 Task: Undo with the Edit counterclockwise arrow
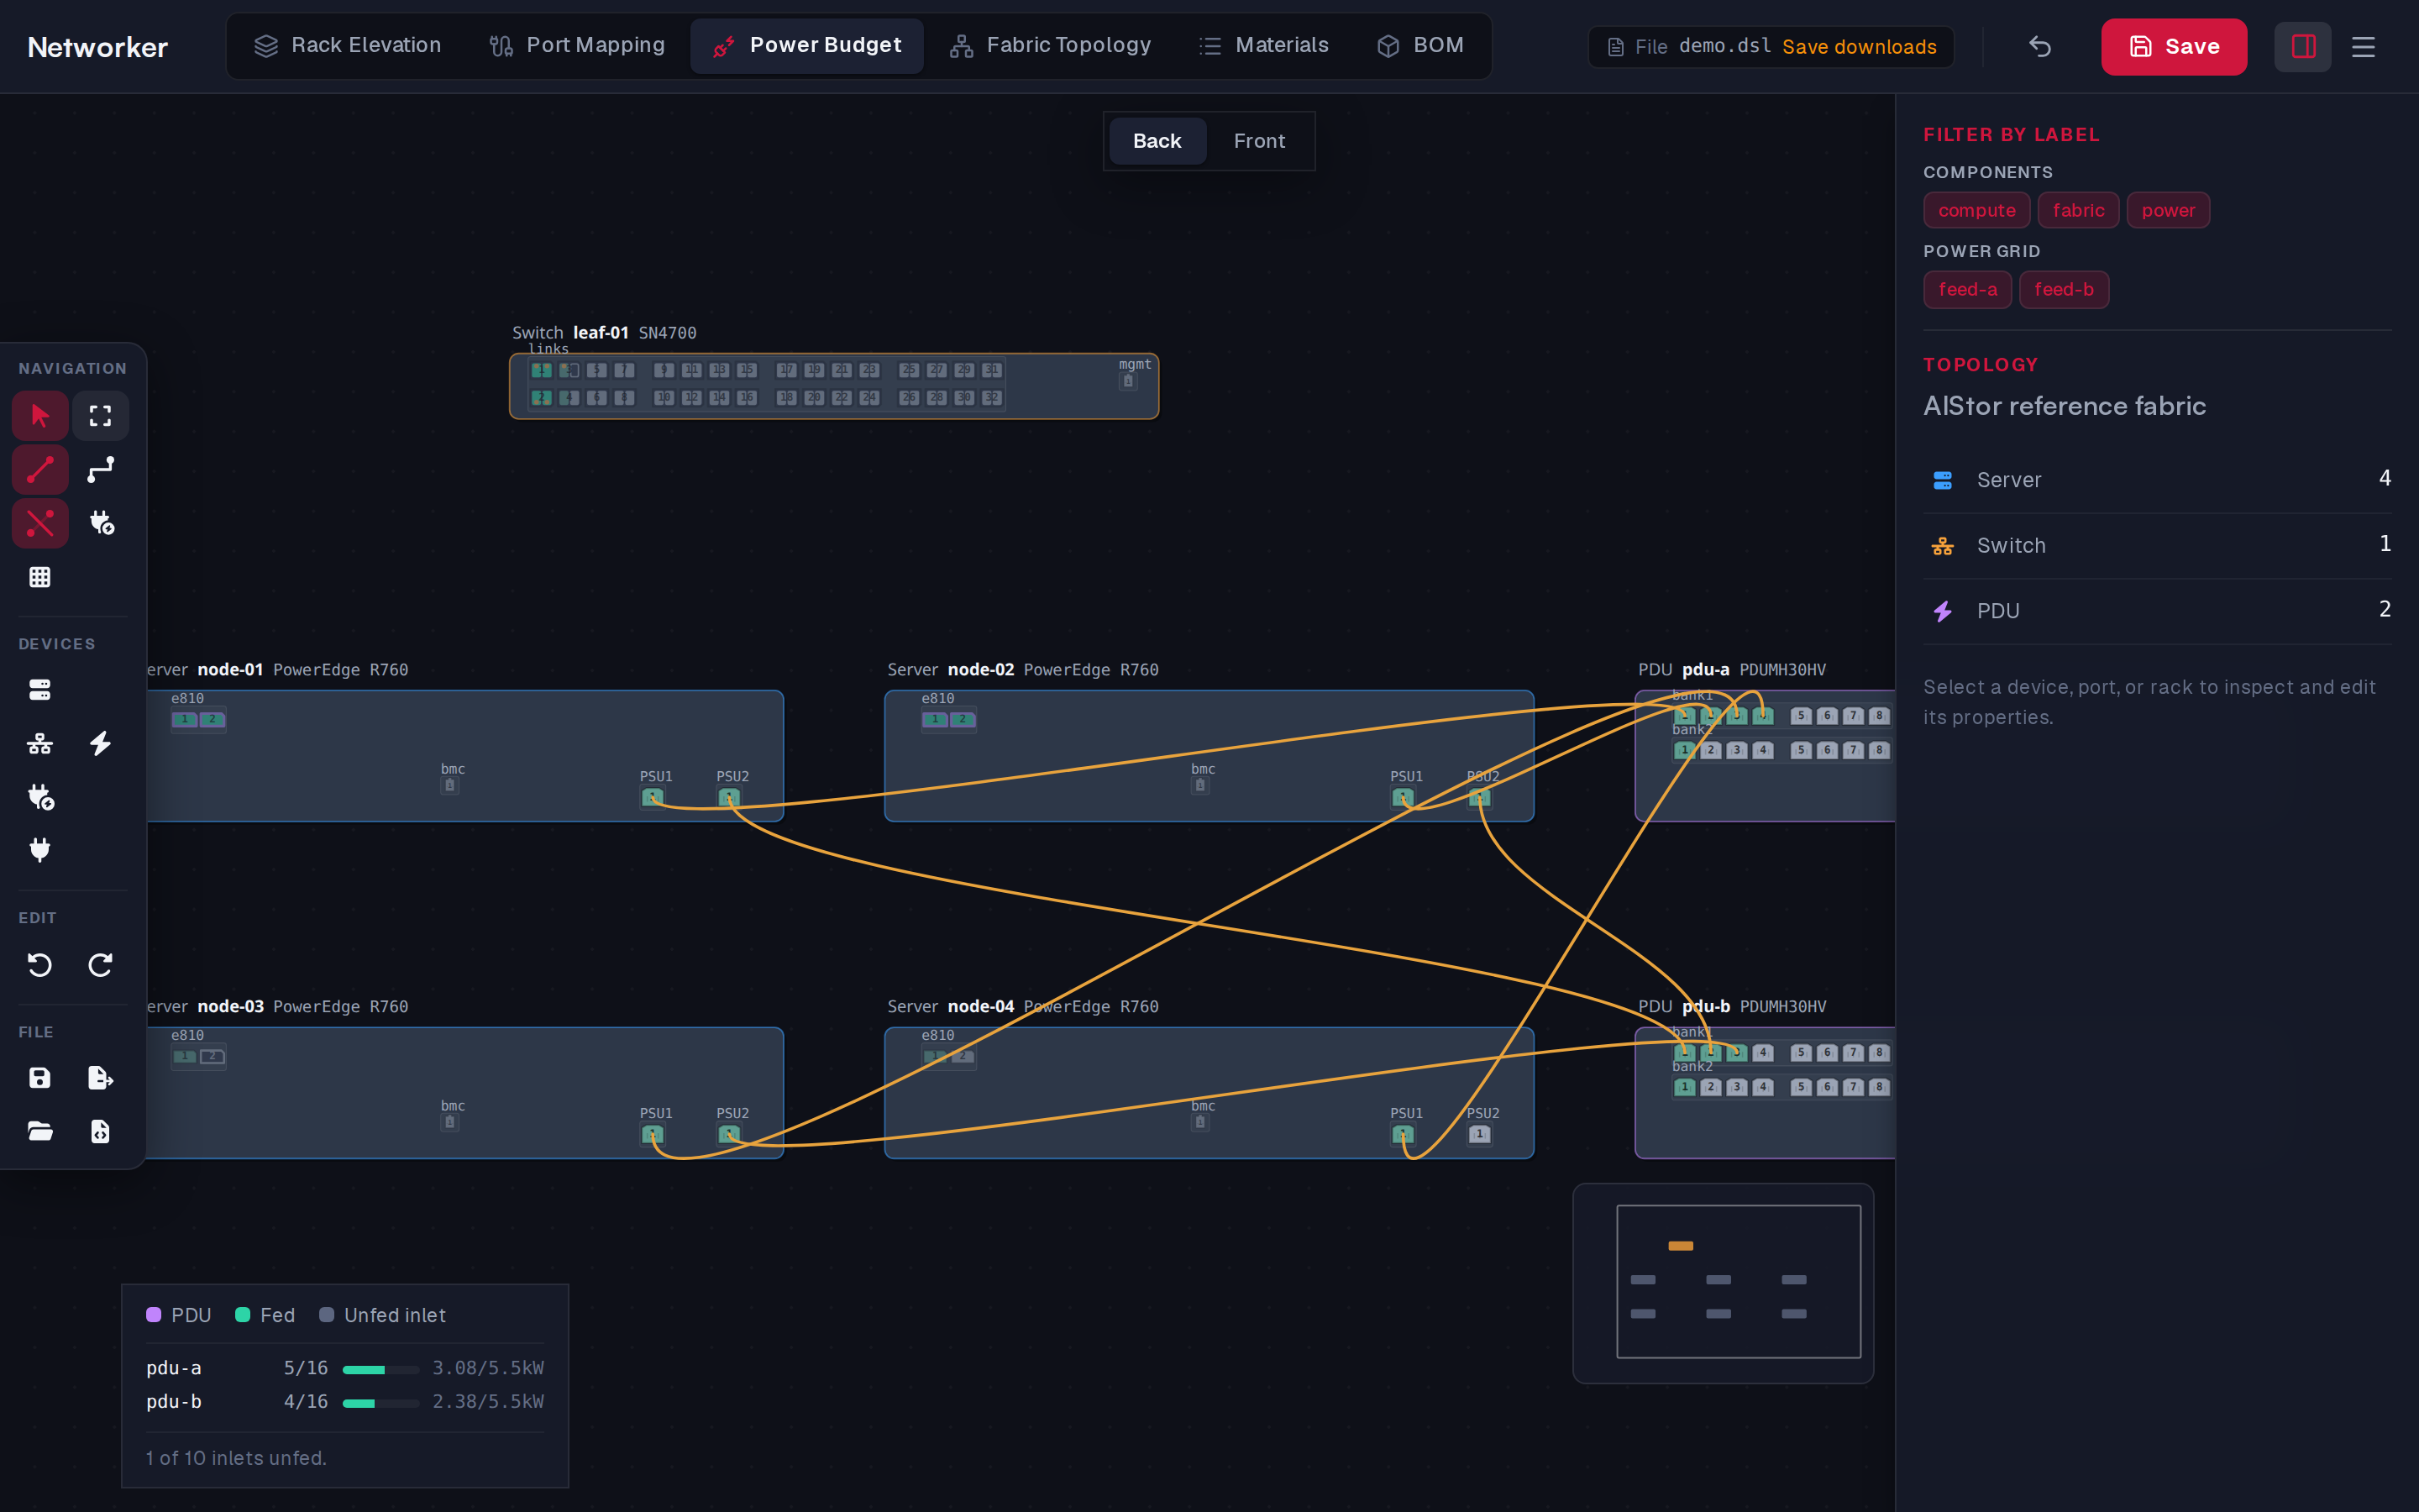(x=40, y=965)
